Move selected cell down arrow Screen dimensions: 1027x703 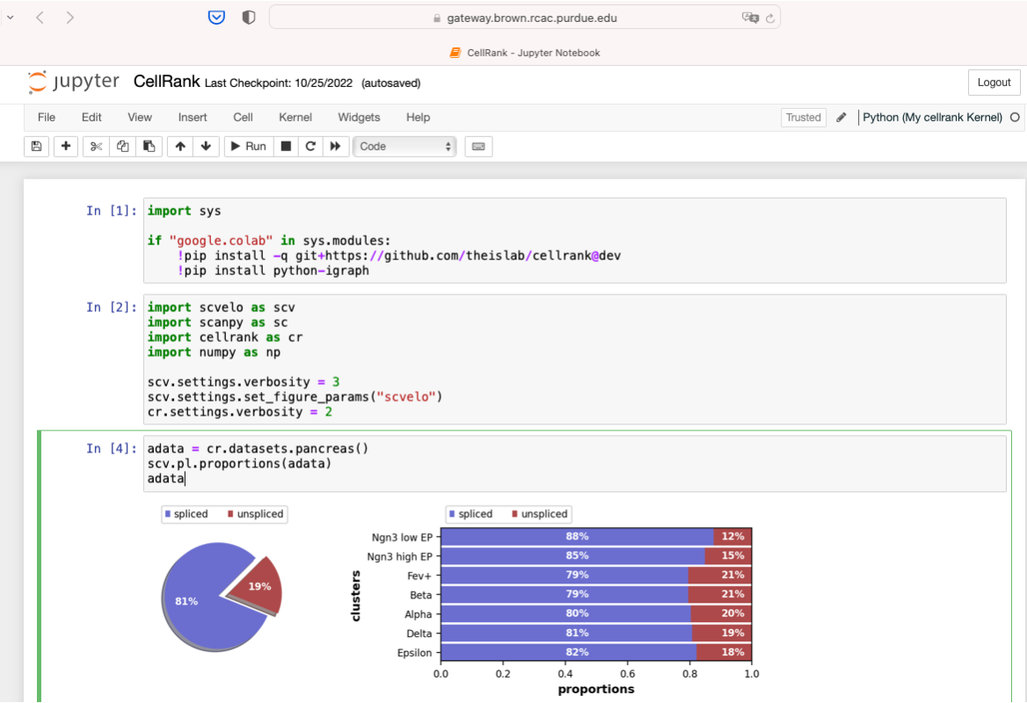(x=206, y=147)
